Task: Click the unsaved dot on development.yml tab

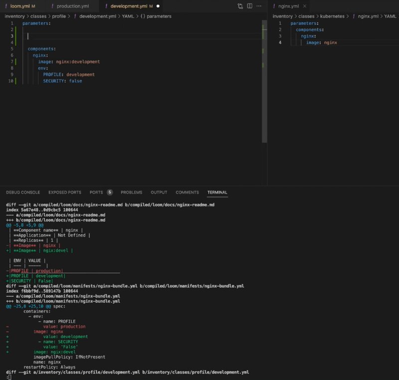Action: [158, 6]
